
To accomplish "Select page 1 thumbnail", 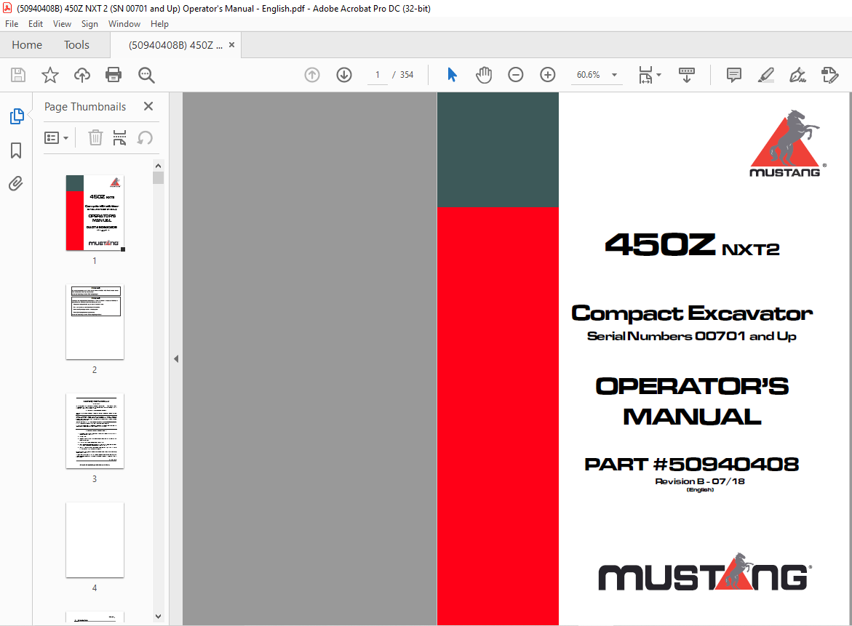I will (95, 213).
